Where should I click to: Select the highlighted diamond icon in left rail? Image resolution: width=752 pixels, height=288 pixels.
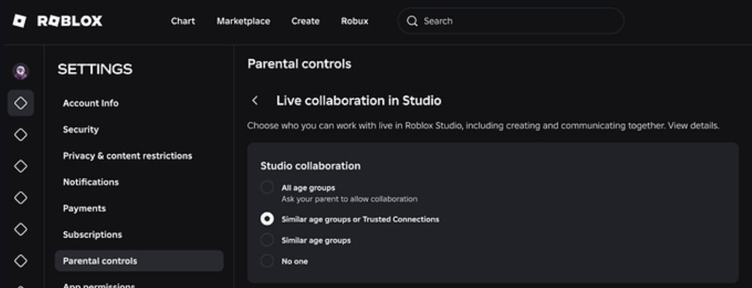21,103
